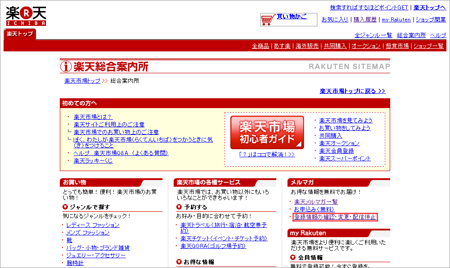
Task: Select 懸賞市場 in red navigation bar
Action: [397, 46]
